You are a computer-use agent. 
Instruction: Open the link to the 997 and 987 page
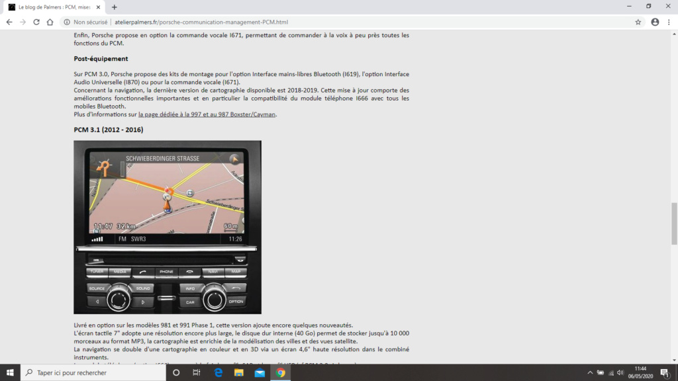207,114
